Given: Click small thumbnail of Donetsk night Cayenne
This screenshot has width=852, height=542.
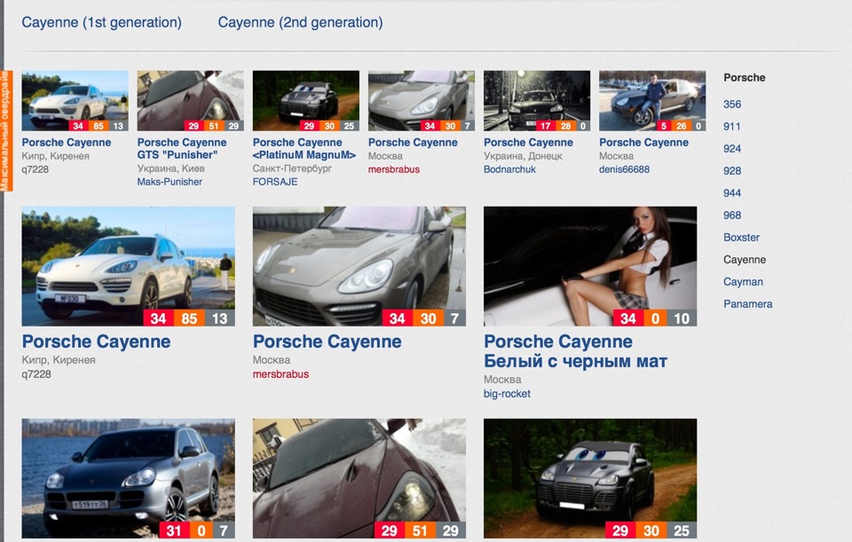Looking at the screenshot, I should click(x=537, y=101).
